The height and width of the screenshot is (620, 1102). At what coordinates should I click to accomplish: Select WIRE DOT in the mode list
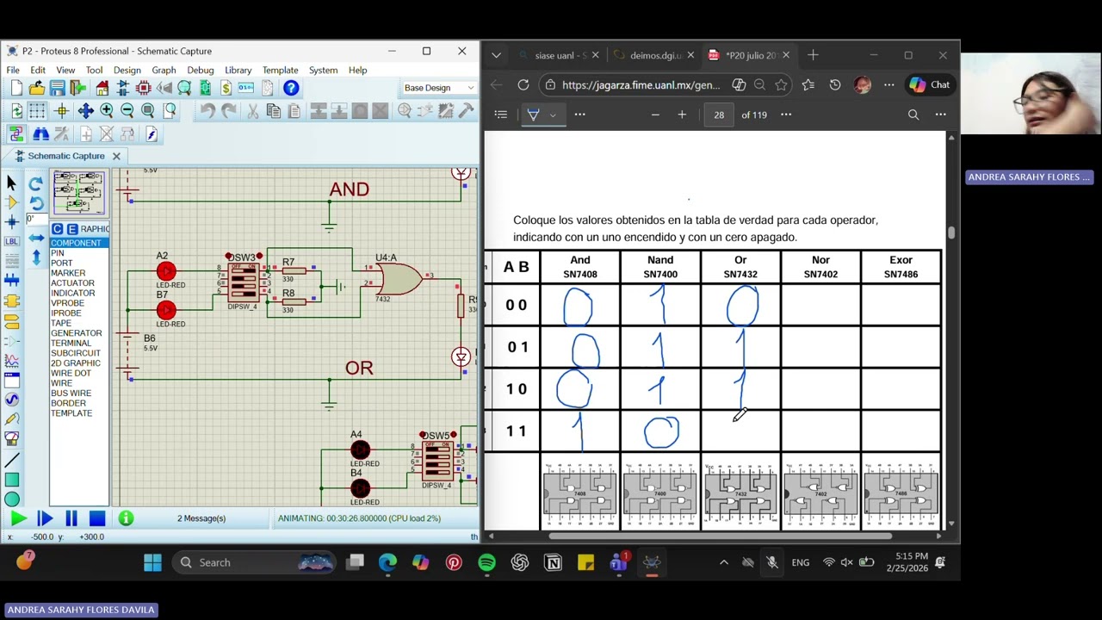[71, 374]
